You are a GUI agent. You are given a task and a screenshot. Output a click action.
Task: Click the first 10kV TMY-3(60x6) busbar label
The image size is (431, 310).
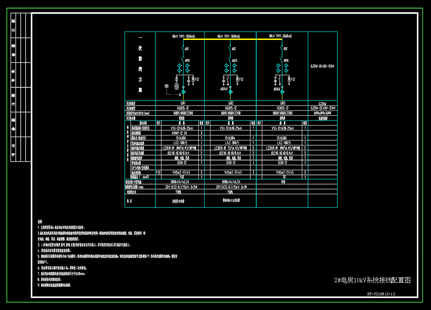click(183, 36)
